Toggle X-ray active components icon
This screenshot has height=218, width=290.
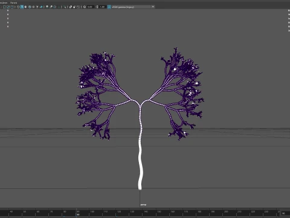coord(74,7)
